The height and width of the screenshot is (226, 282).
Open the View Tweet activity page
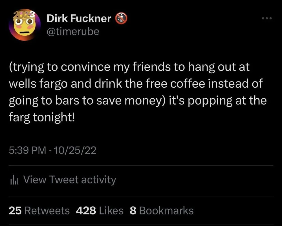pos(70,179)
